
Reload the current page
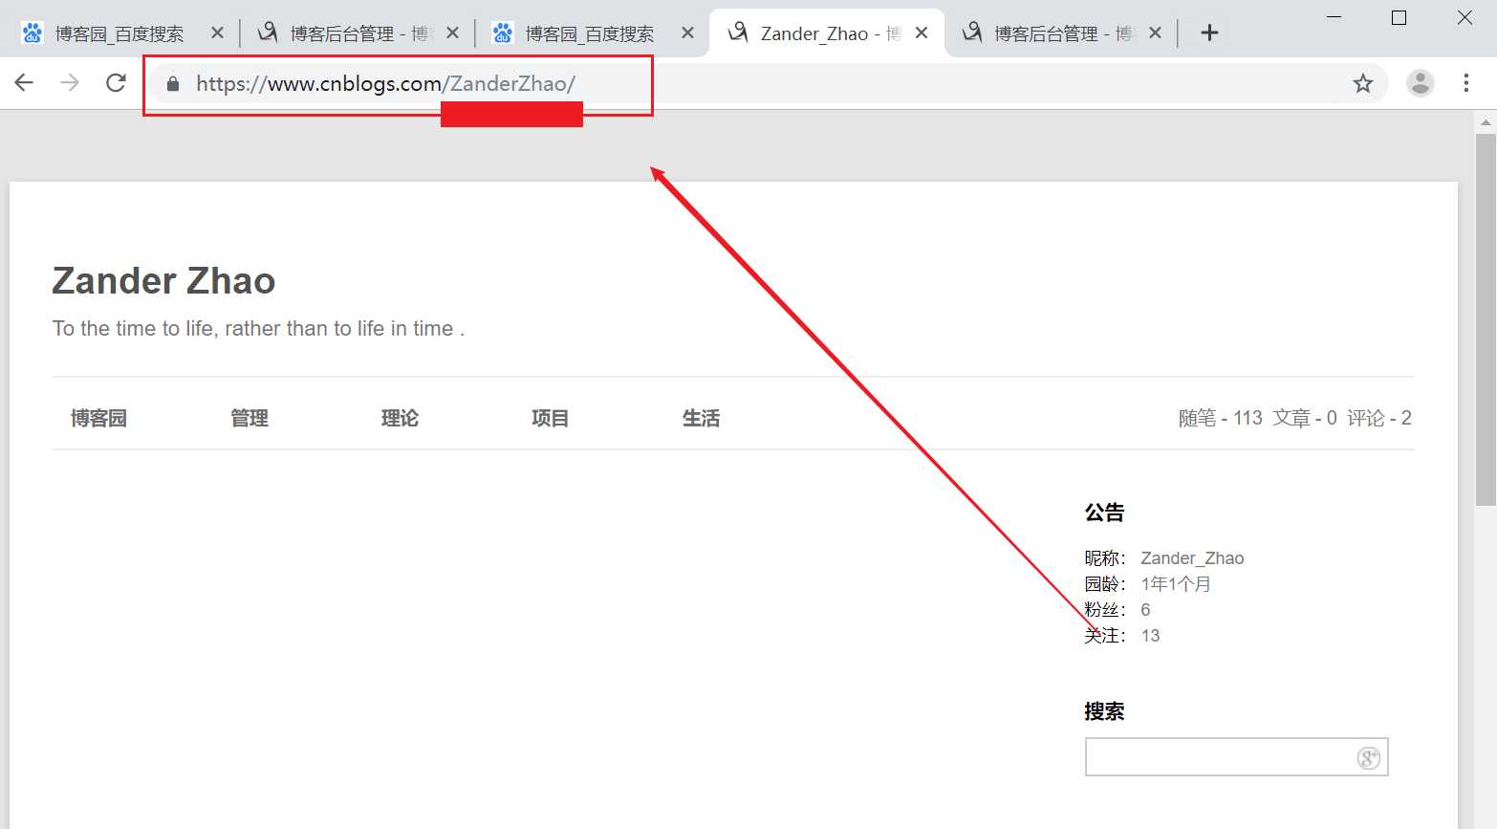116,83
